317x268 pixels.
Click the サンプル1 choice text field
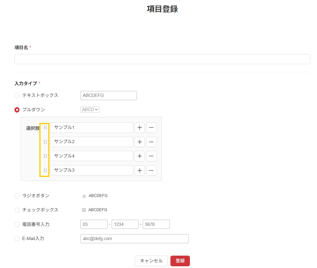click(91, 128)
